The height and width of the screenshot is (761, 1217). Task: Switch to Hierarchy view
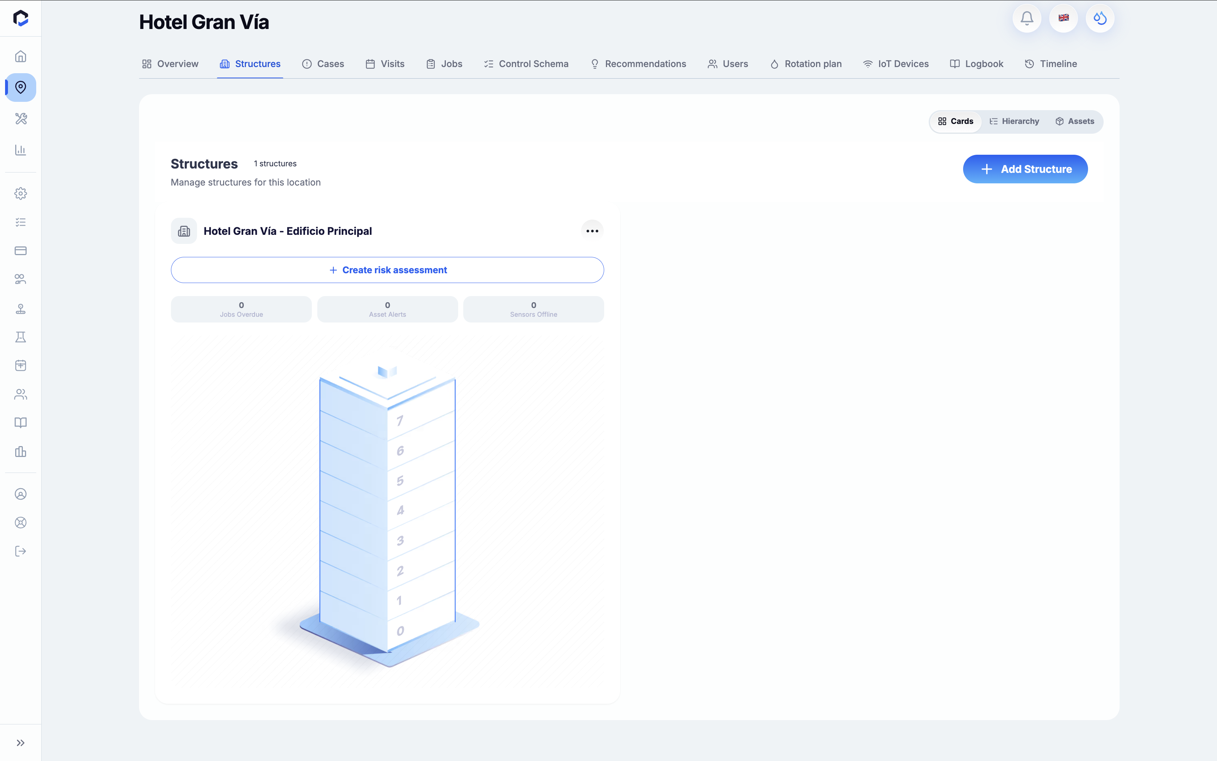click(x=1014, y=121)
